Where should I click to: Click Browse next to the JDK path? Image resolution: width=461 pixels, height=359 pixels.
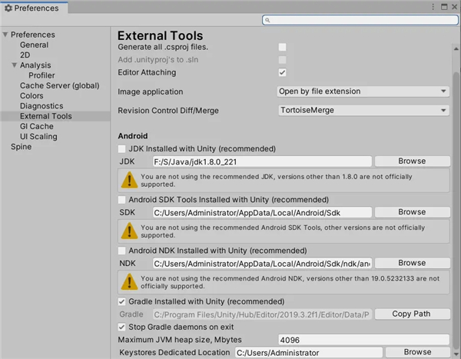pyautogui.click(x=412, y=161)
